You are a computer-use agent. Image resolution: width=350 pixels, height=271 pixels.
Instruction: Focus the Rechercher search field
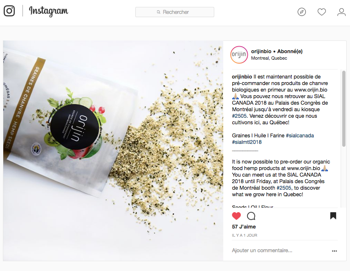175,12
